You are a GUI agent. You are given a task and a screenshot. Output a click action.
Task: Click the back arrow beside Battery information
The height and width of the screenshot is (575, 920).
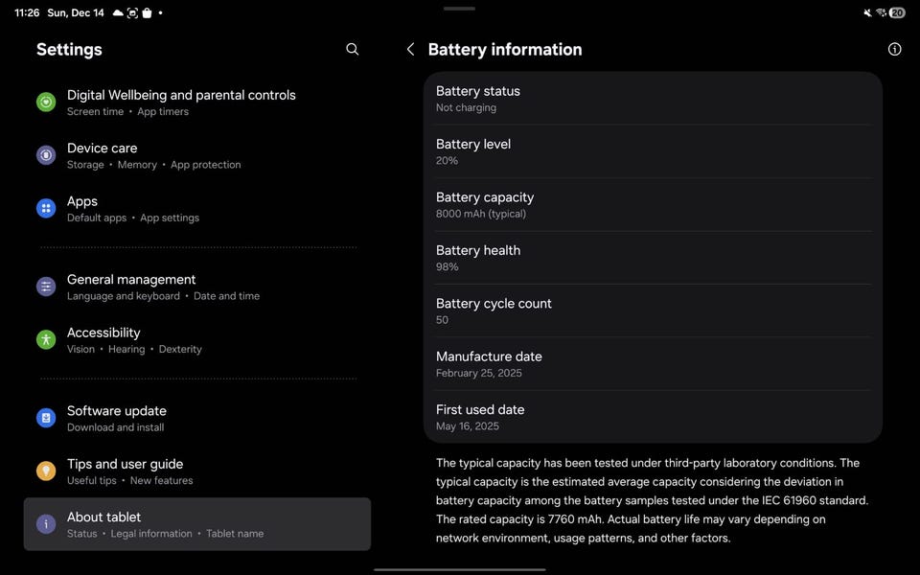410,49
